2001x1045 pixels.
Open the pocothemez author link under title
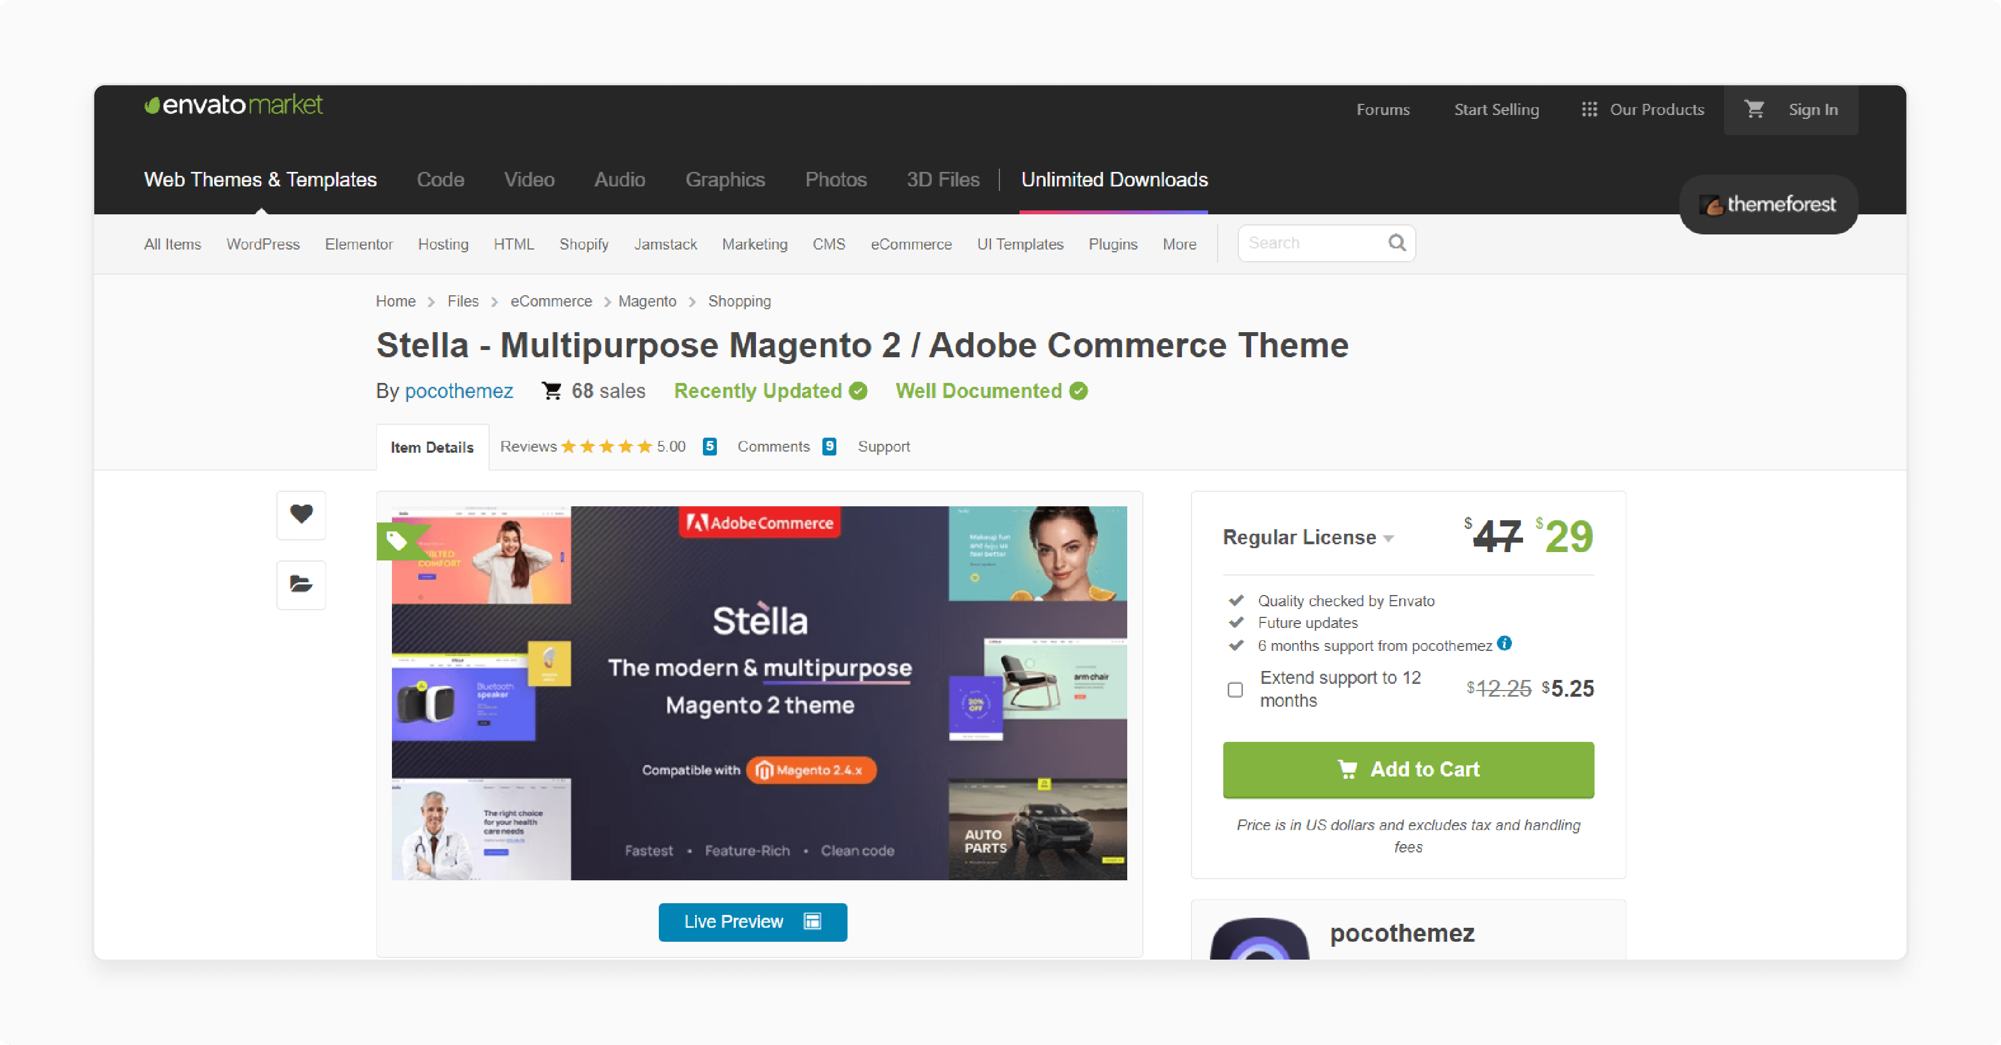[x=458, y=391]
